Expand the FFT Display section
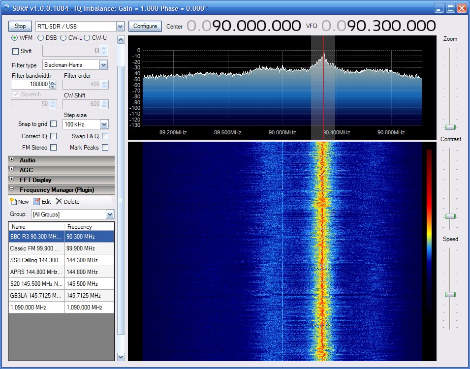 (x=12, y=180)
